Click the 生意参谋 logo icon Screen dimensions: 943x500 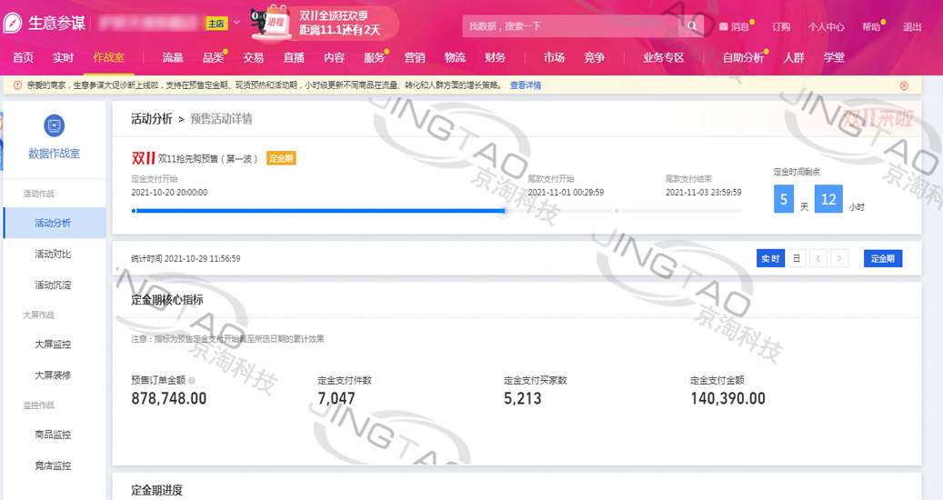pyautogui.click(x=13, y=23)
